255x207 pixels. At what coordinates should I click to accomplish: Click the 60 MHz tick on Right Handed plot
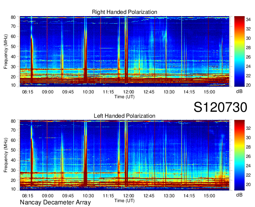(13, 36)
